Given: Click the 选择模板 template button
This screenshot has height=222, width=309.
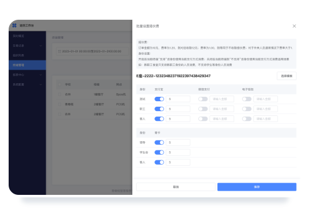Looking at the screenshot, I should 287,76.
